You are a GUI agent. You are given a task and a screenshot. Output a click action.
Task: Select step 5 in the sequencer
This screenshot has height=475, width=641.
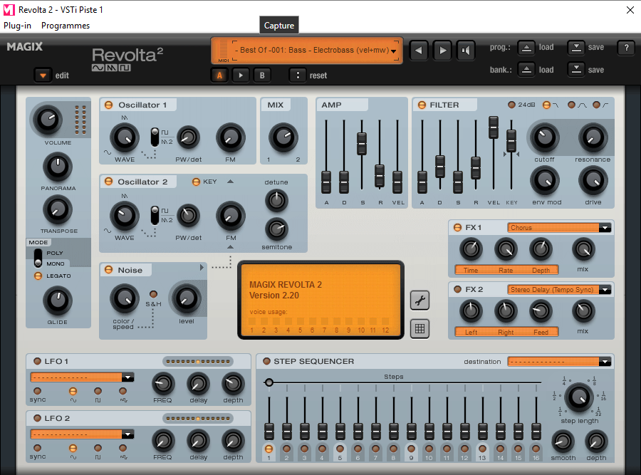340,449
